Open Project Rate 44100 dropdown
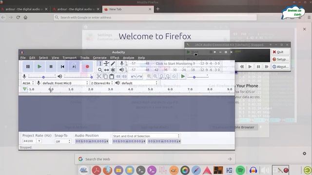The width and height of the screenshot is (312, 175). pos(39,141)
